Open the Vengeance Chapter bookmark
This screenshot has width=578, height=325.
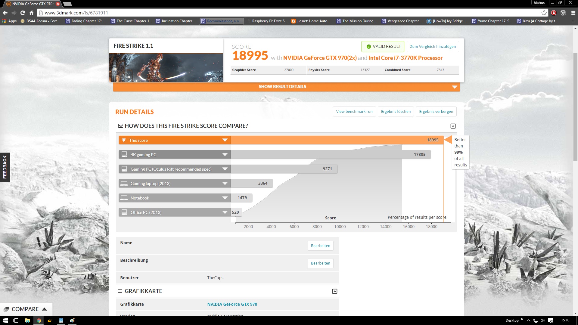tap(402, 21)
